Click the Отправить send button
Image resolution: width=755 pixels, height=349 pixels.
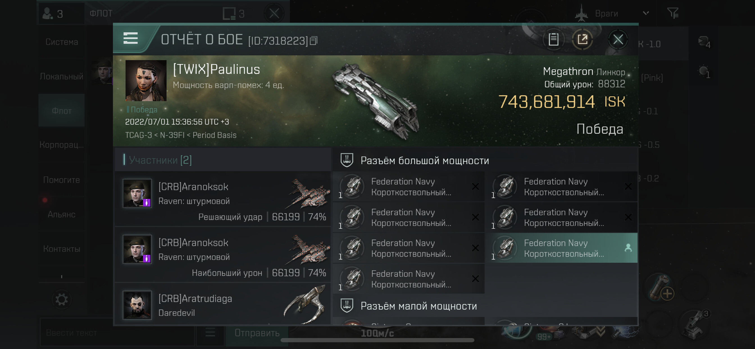(x=257, y=333)
